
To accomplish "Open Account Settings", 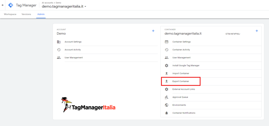I will [x=73, y=42].
